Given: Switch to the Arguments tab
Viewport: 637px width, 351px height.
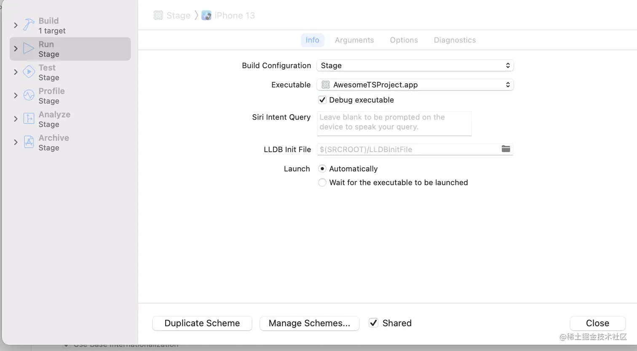Looking at the screenshot, I should click(354, 40).
